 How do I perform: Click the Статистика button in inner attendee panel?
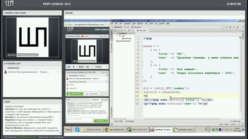pyautogui.click(x=92, y=94)
